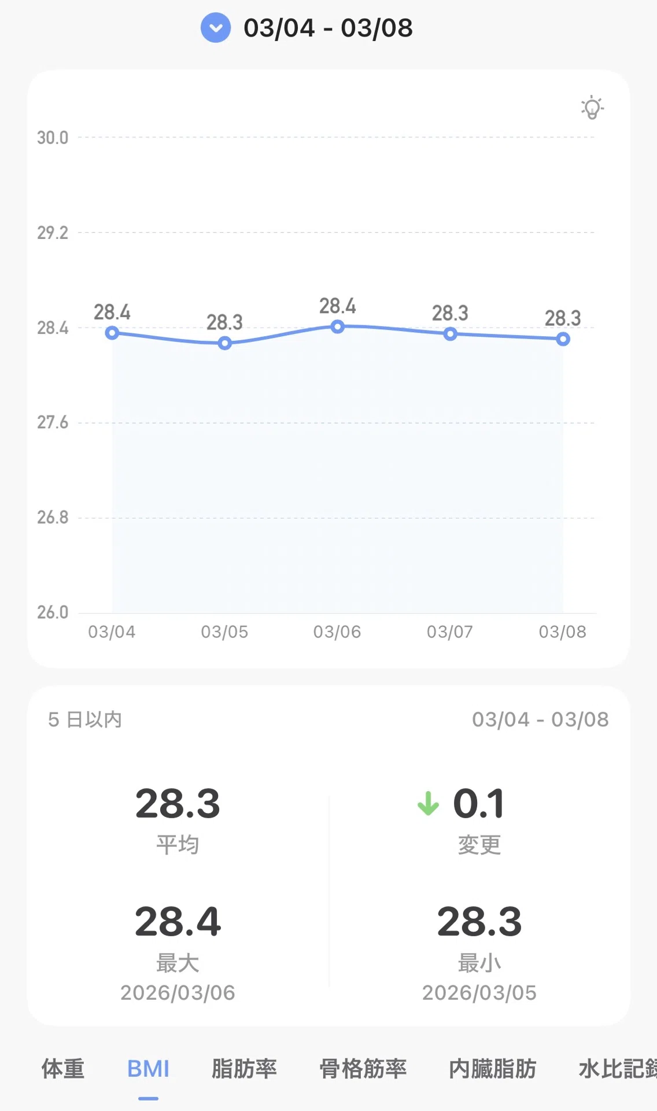Tap the green down-arrow change indicator
Screen dimensions: 657x1111
(429, 803)
